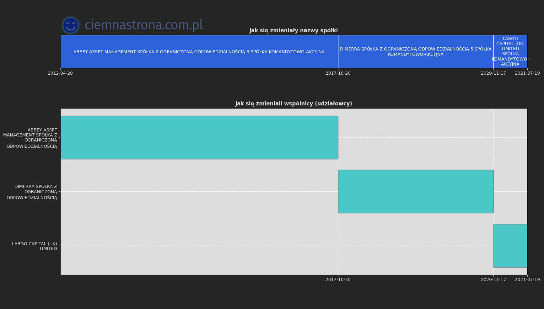Click the 2021-07-19 label under the company-names chart

coord(527,73)
